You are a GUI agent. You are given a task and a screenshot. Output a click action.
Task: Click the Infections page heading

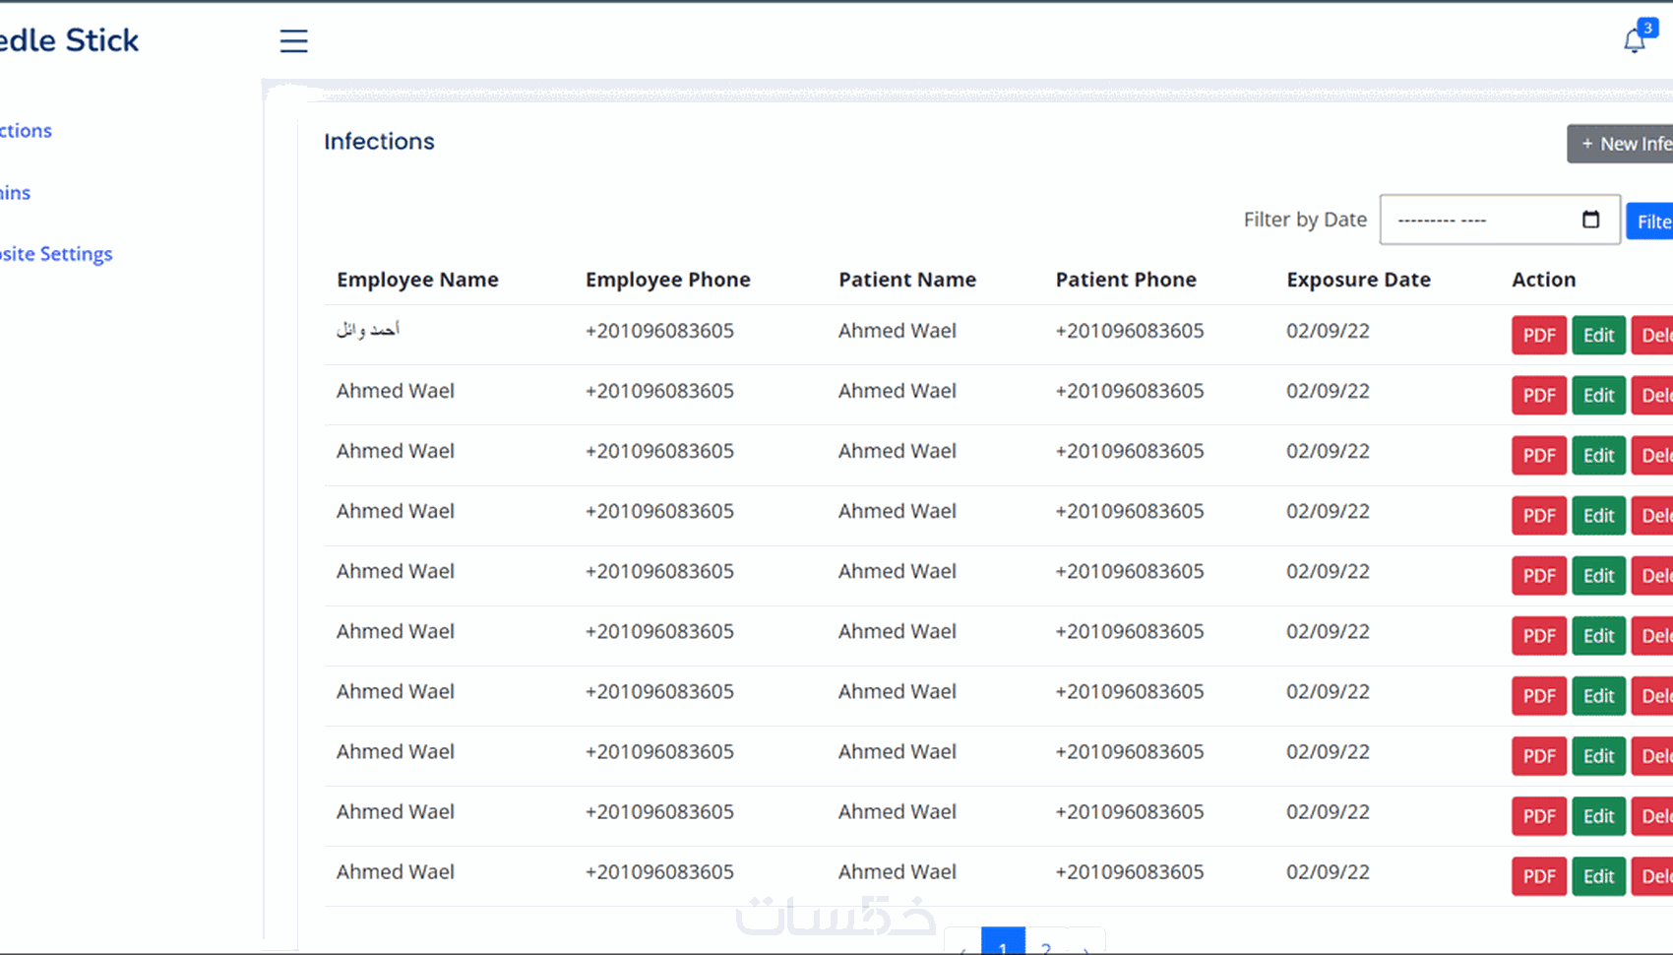pyautogui.click(x=379, y=142)
